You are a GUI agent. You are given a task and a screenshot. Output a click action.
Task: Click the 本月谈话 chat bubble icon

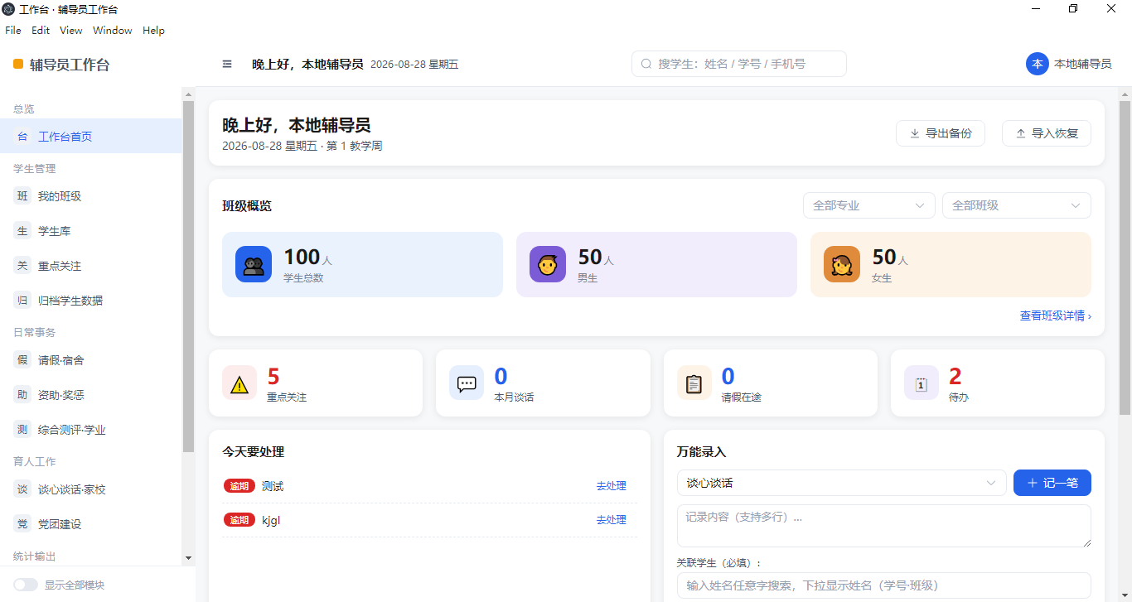click(x=467, y=383)
